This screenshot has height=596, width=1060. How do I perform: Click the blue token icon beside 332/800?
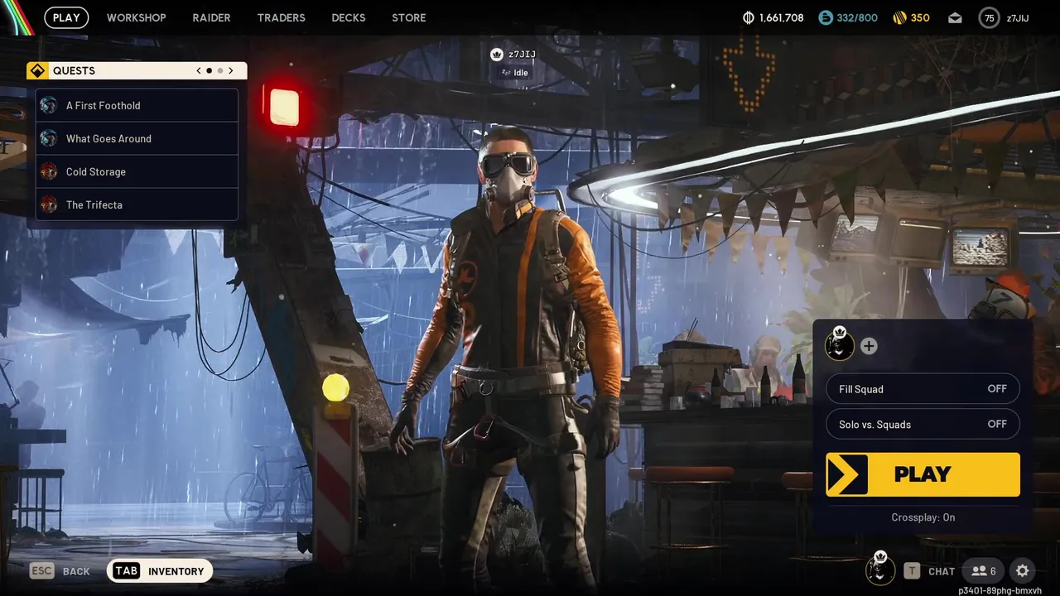825,17
